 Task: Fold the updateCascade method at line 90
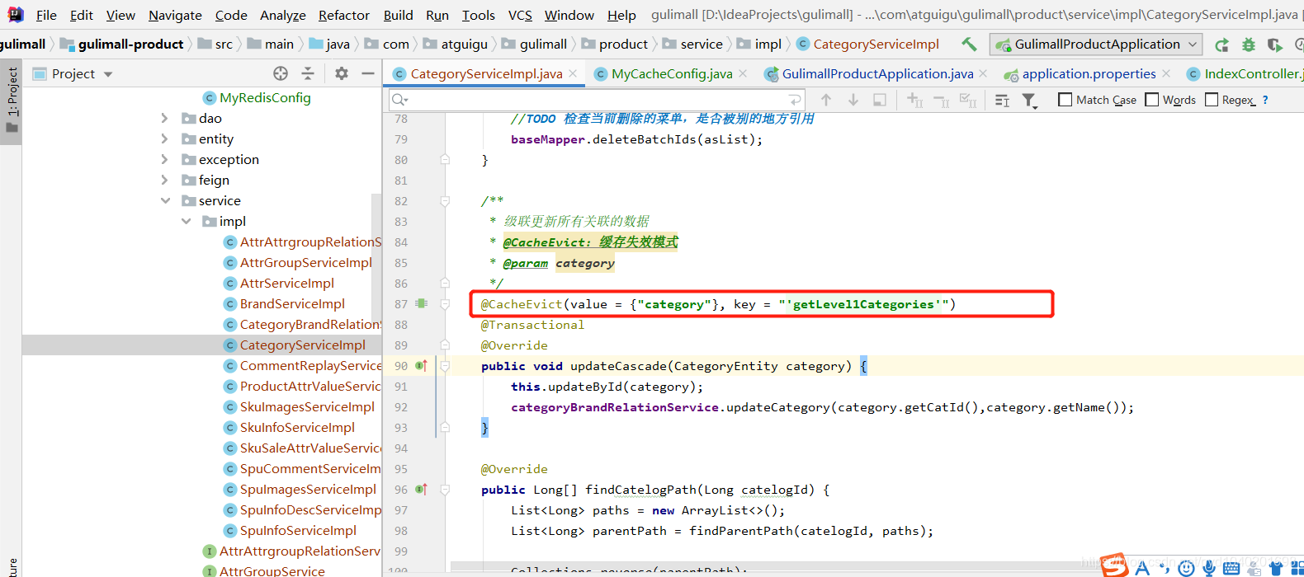coord(445,365)
